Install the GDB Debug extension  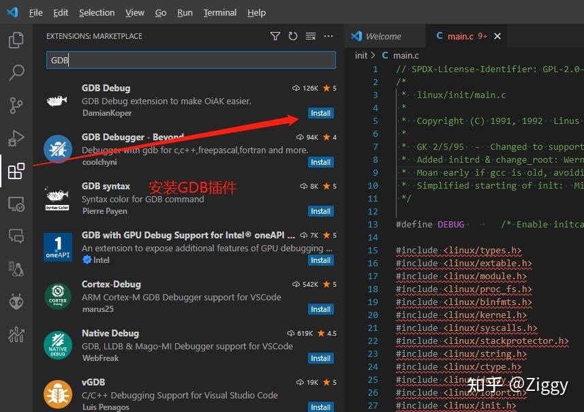click(x=320, y=113)
